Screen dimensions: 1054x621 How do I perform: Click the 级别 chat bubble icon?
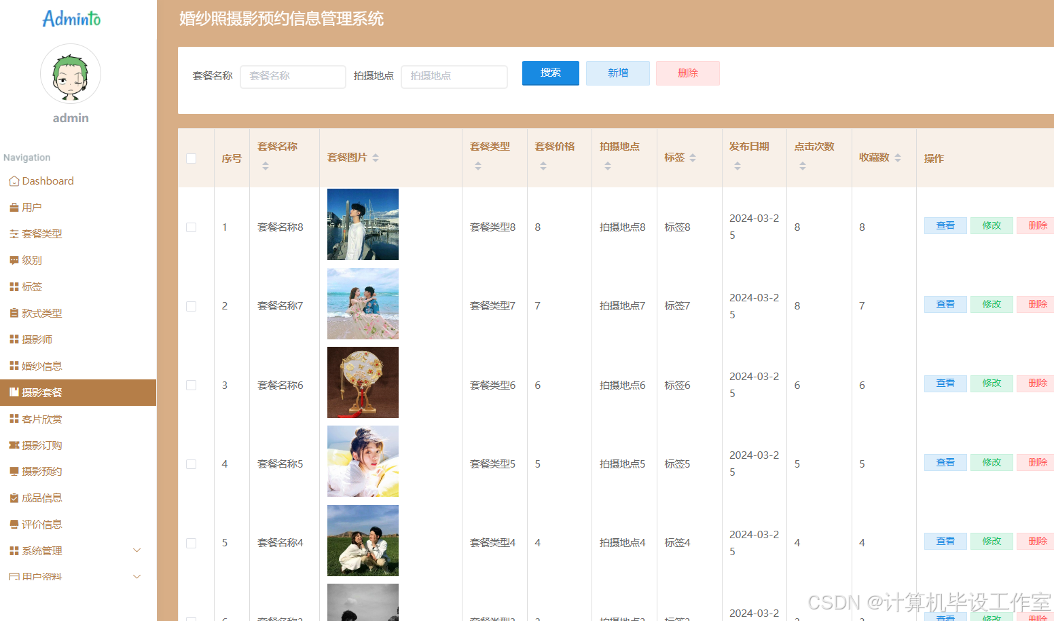14,261
